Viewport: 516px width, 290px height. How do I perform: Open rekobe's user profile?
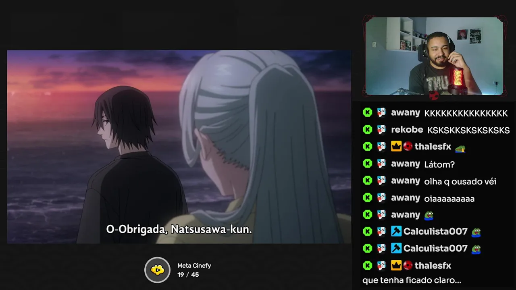[407, 130]
